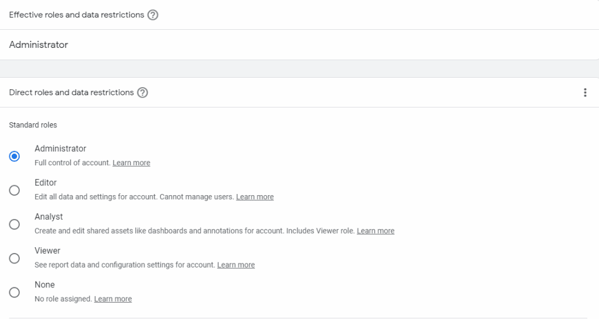Click the 'Analyst' role label text
This screenshot has height=319, width=599.
pos(49,217)
